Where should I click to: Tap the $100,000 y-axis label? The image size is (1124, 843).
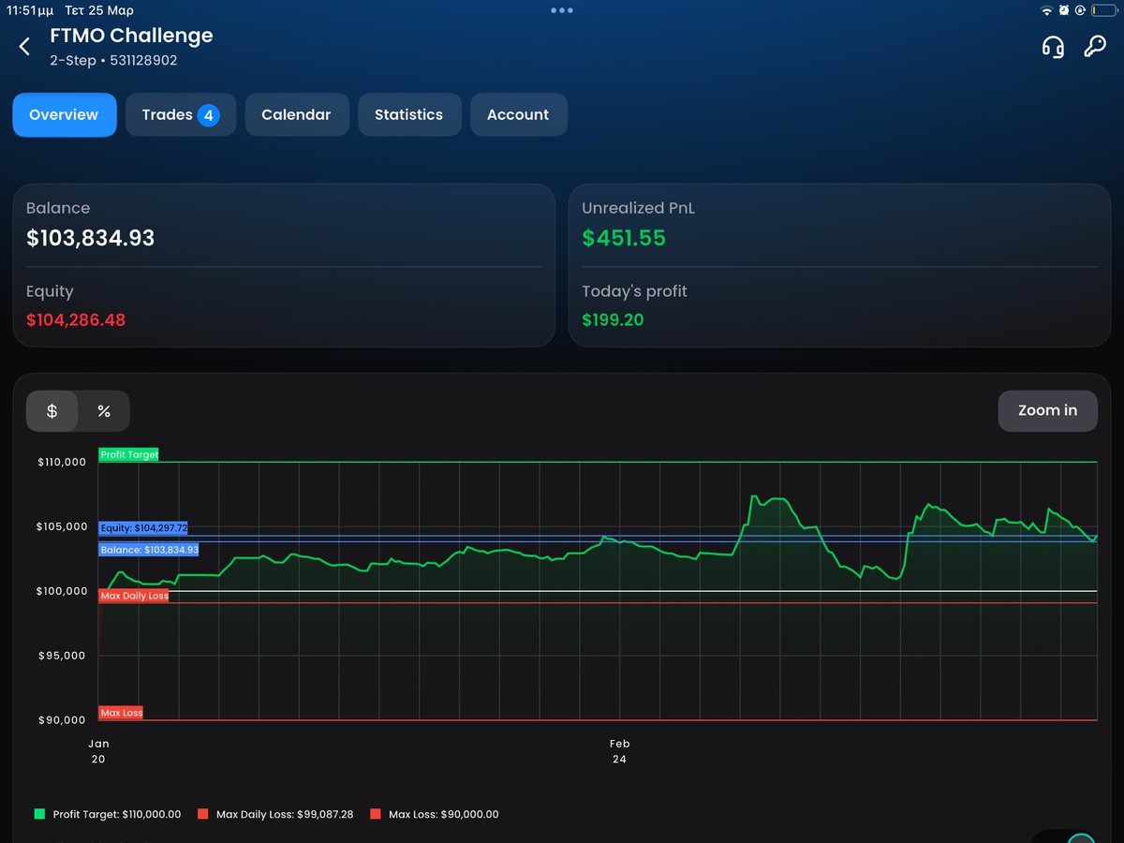click(63, 591)
